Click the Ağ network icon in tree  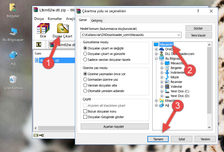pyautogui.click(x=162, y=105)
